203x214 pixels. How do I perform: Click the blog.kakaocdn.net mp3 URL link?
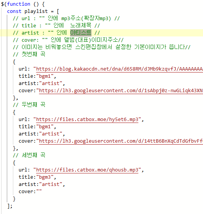point(120,69)
